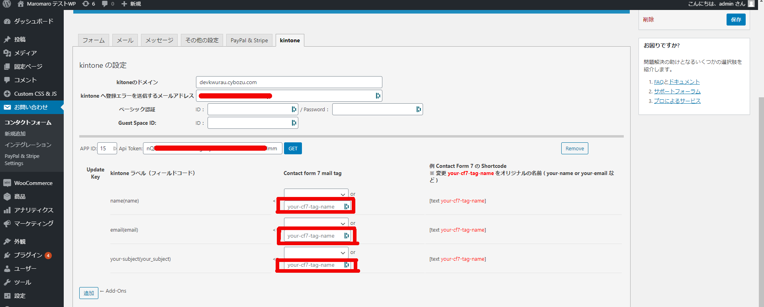
Task: Open the WordPress logo menu
Action: (7, 4)
